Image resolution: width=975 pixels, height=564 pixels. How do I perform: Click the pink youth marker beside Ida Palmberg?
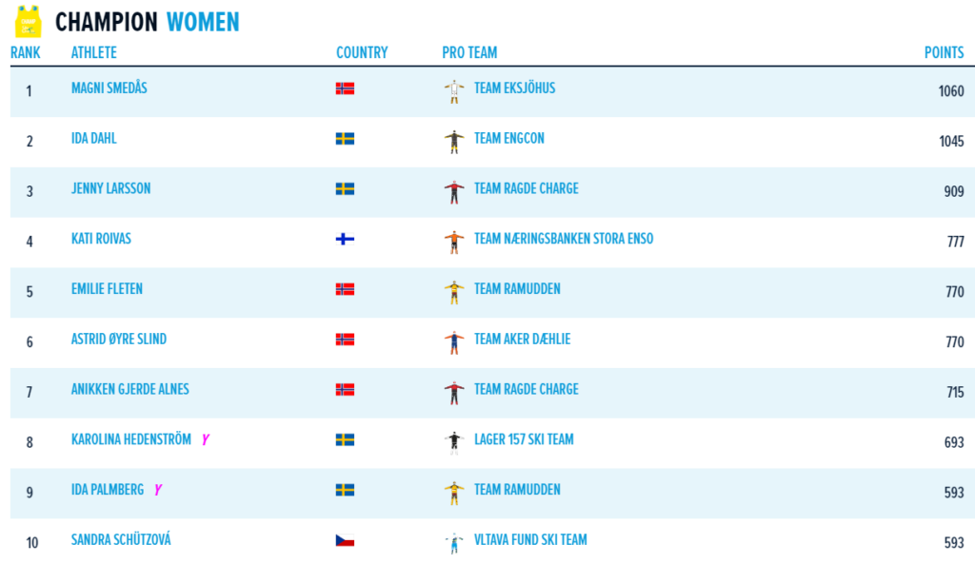158,490
